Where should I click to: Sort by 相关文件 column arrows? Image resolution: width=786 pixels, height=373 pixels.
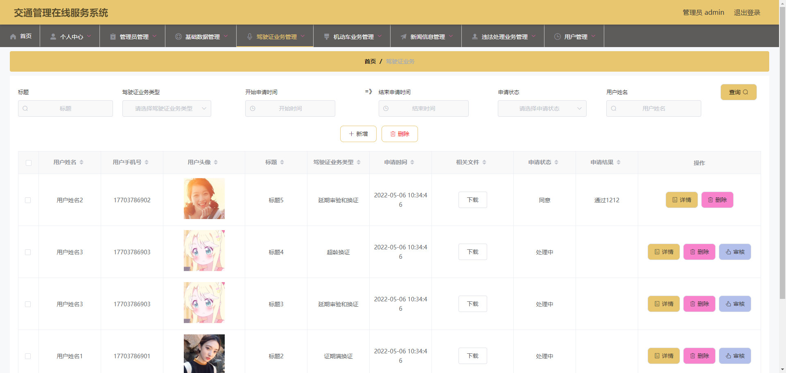tap(484, 162)
